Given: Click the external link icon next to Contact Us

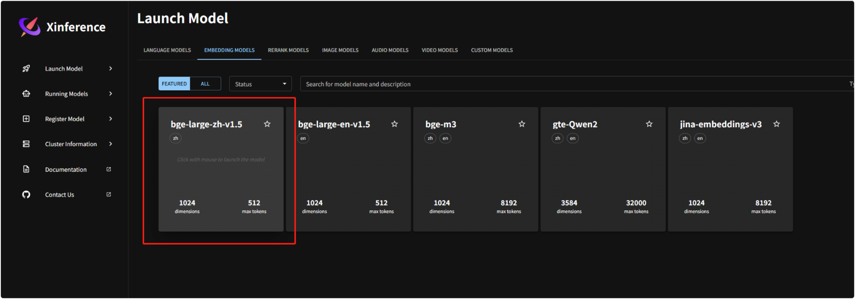Looking at the screenshot, I should 109,195.
